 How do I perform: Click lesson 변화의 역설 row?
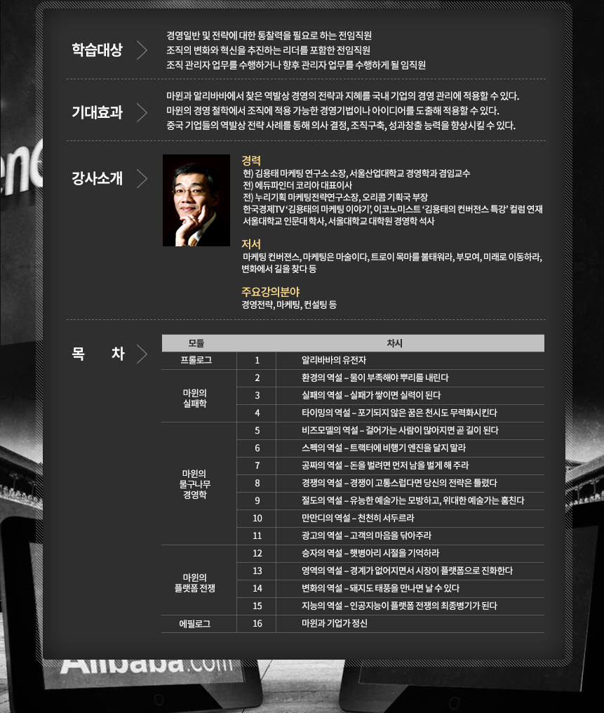[391, 588]
